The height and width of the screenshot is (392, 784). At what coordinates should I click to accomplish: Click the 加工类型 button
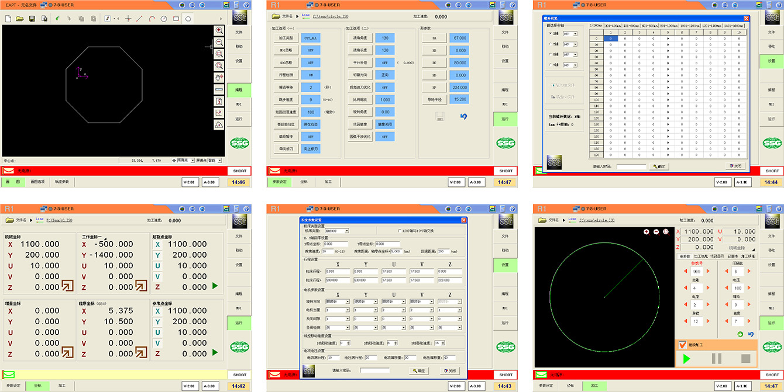point(286,38)
